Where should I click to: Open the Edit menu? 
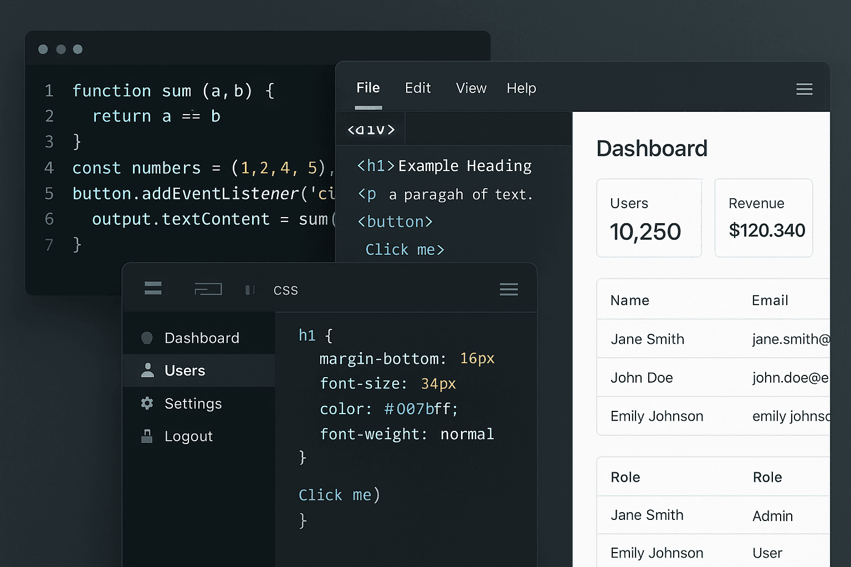[x=418, y=88]
